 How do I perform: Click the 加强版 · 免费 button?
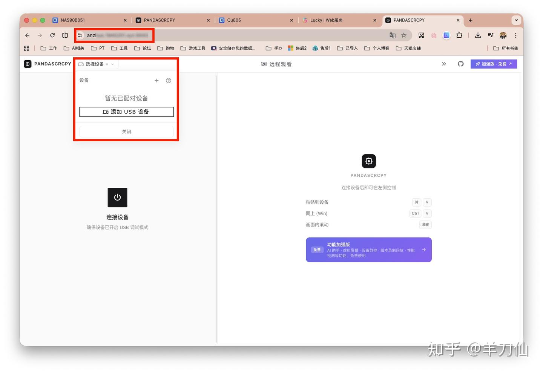[494, 64]
